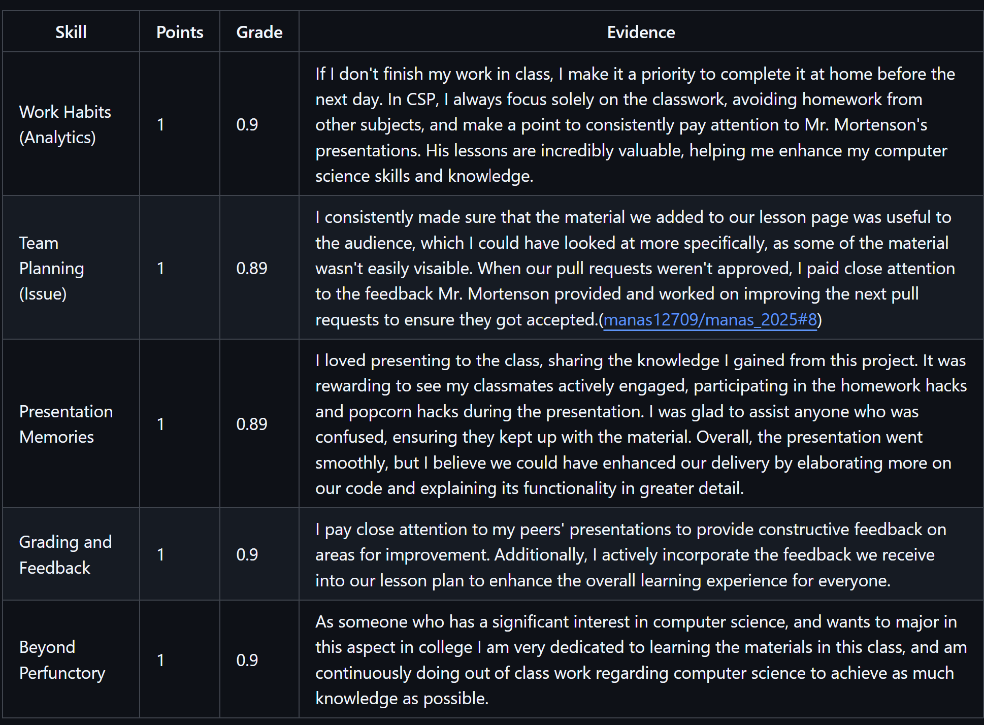984x725 pixels.
Task: Click the Skill column header
Action: click(71, 32)
